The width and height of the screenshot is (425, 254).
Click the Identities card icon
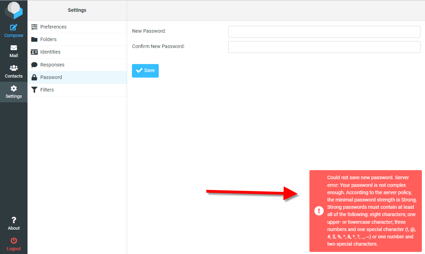pyautogui.click(x=34, y=52)
